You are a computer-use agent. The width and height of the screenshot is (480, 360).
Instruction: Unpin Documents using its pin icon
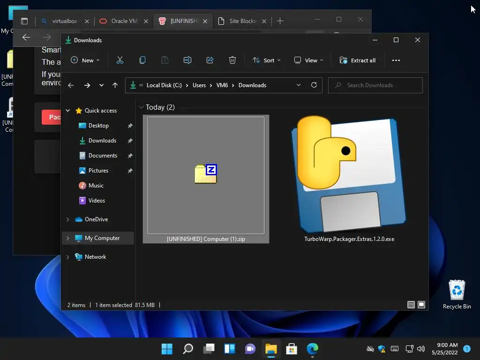pyautogui.click(x=130, y=156)
